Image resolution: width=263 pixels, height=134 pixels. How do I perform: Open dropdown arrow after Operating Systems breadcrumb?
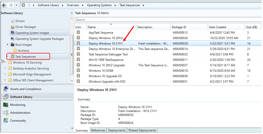click(x=115, y=5)
